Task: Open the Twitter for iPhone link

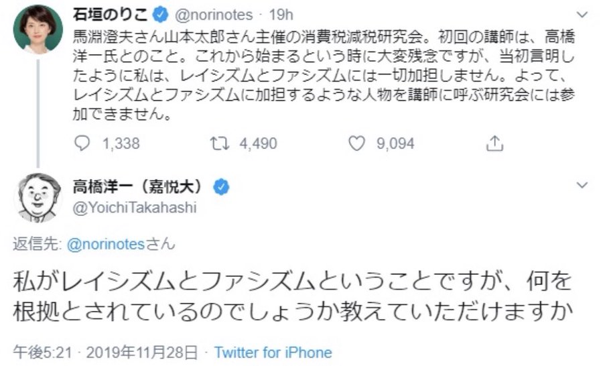Action: click(x=273, y=352)
